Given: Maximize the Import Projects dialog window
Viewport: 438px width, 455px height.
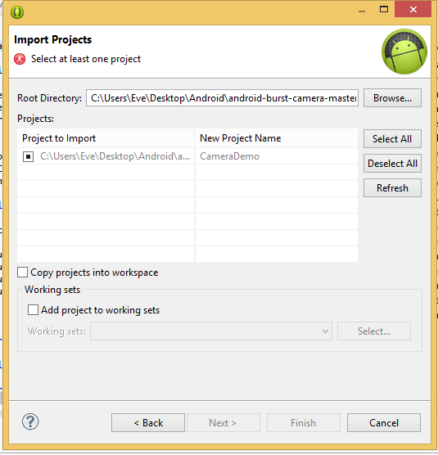Looking at the screenshot, I should click(384, 10).
